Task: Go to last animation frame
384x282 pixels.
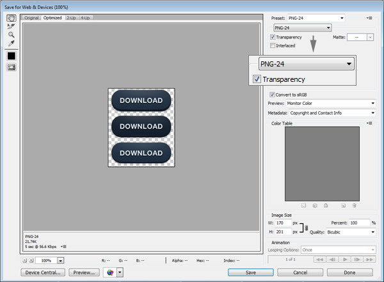Action: [369, 259]
